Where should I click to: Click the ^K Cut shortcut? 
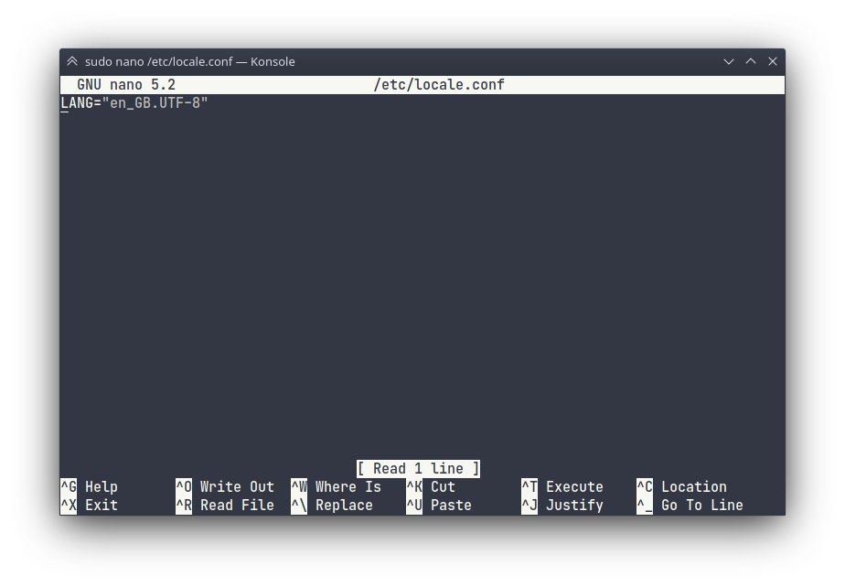(x=431, y=487)
